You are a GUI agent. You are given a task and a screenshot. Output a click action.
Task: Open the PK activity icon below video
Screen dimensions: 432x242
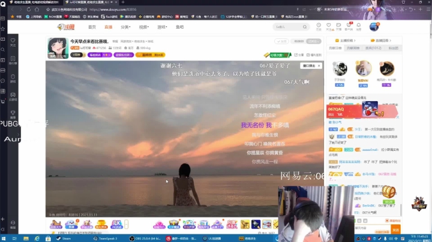point(116,224)
